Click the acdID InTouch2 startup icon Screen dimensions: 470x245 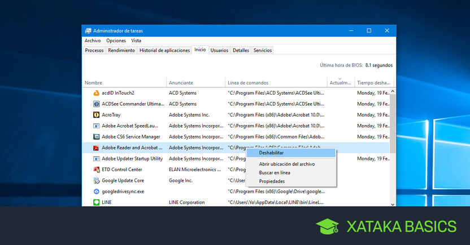[97, 93]
